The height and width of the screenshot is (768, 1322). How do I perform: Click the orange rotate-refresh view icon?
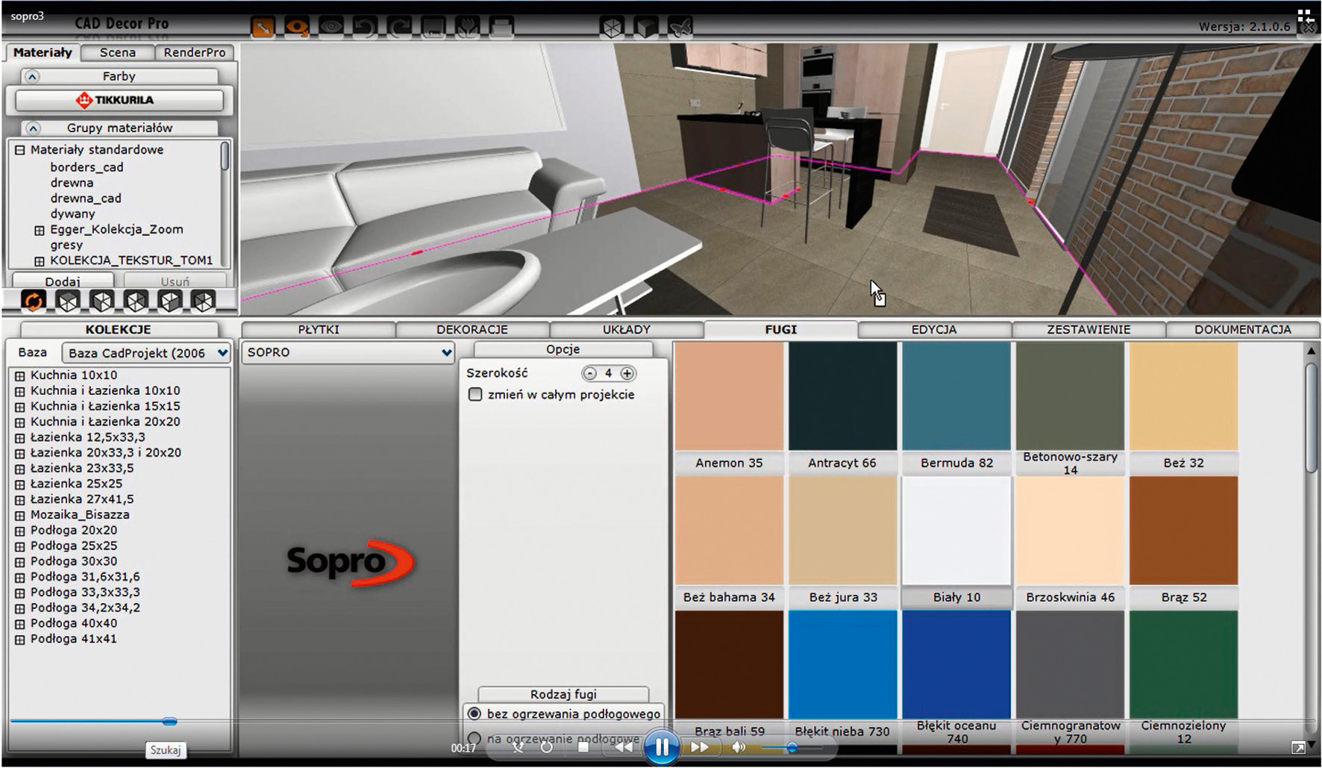pos(34,301)
